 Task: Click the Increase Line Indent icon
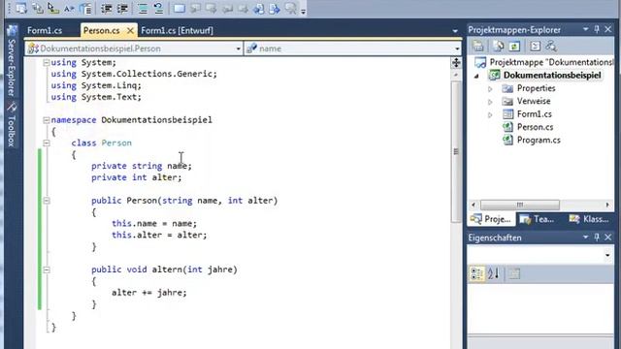[122, 9]
